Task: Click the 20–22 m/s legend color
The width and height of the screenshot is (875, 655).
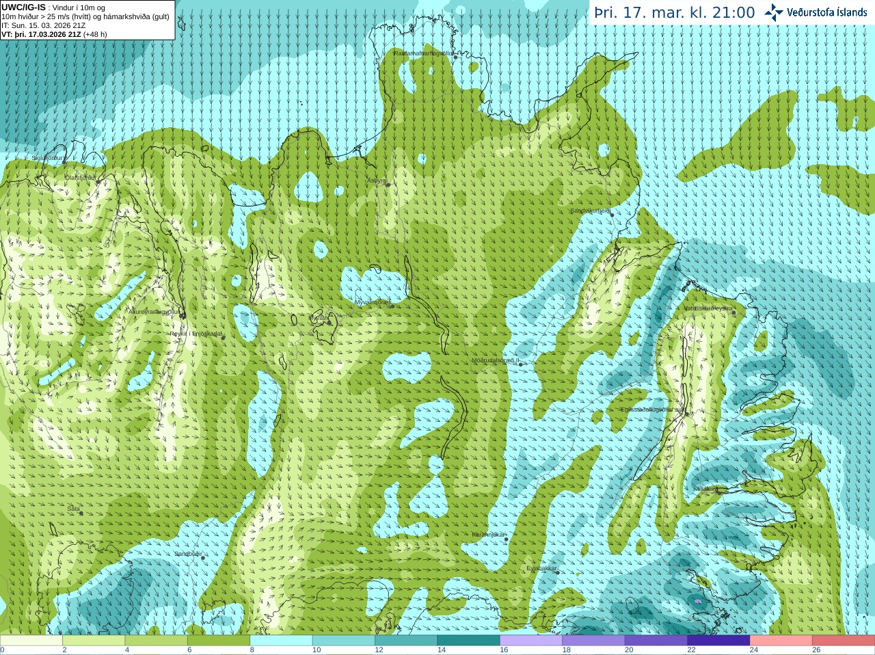Action: (656, 641)
